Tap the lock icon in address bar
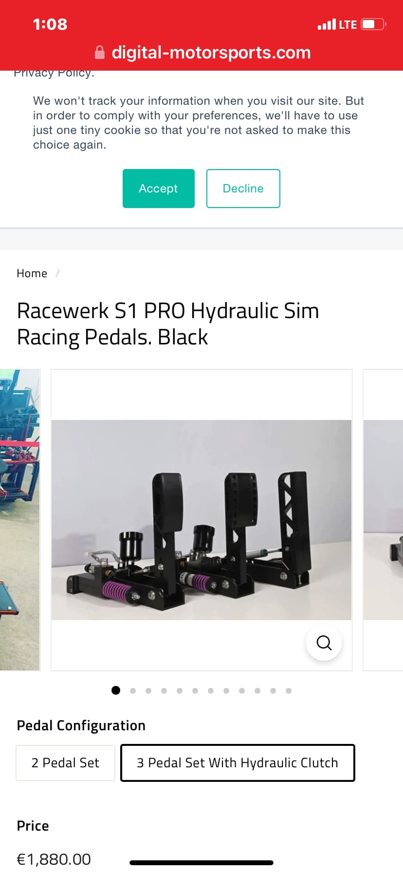This screenshot has width=403, height=873. (99, 52)
